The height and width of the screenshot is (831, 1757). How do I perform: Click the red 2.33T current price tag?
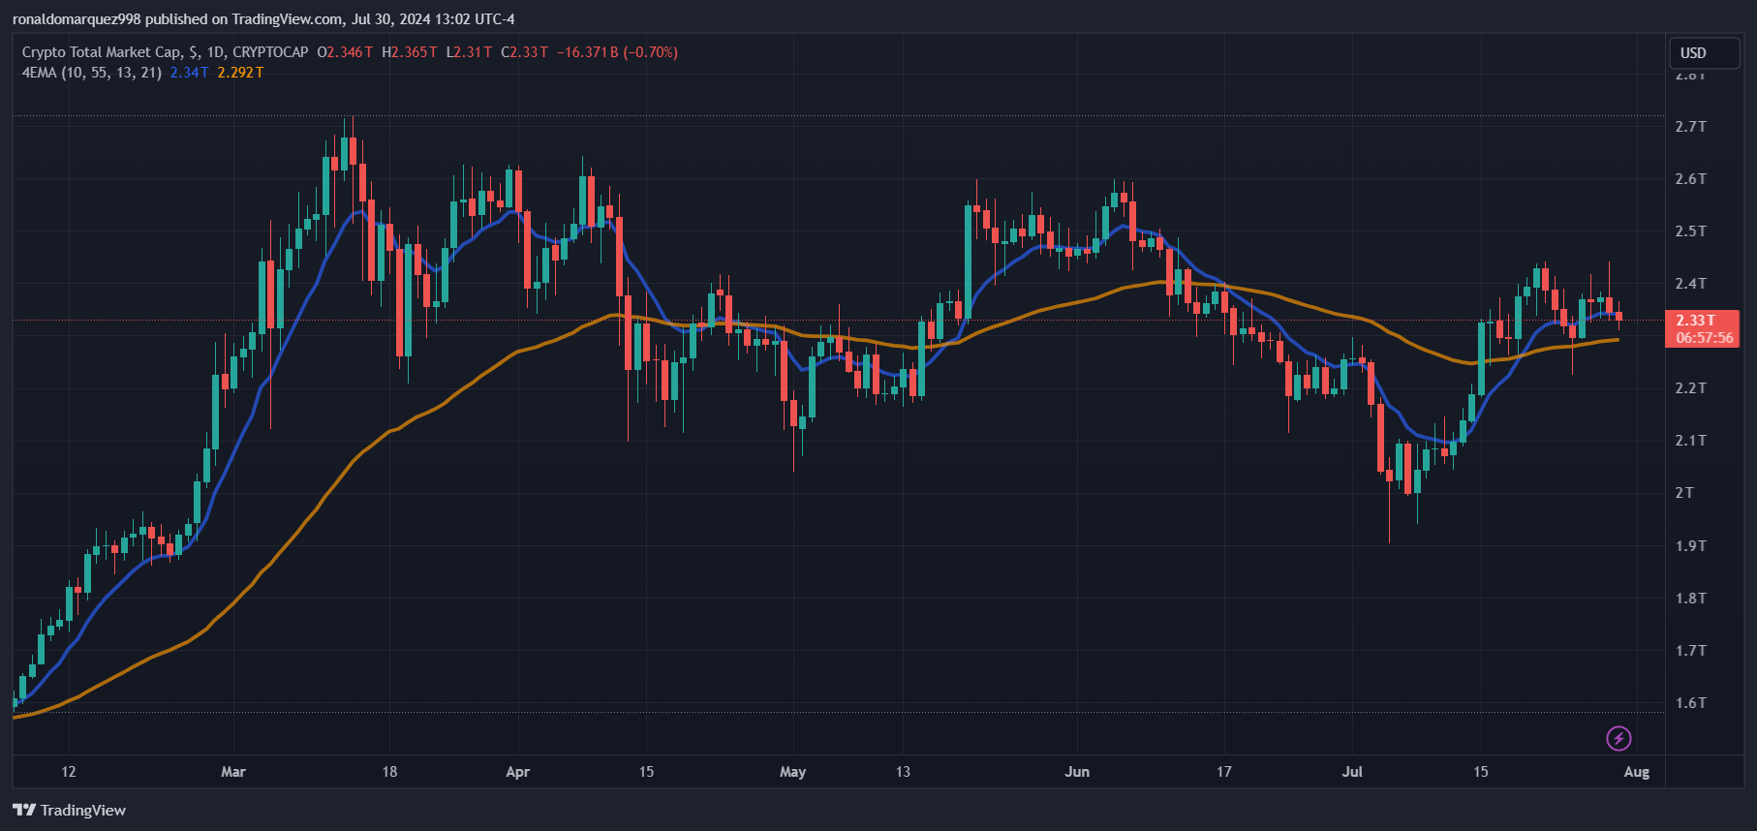click(1696, 321)
